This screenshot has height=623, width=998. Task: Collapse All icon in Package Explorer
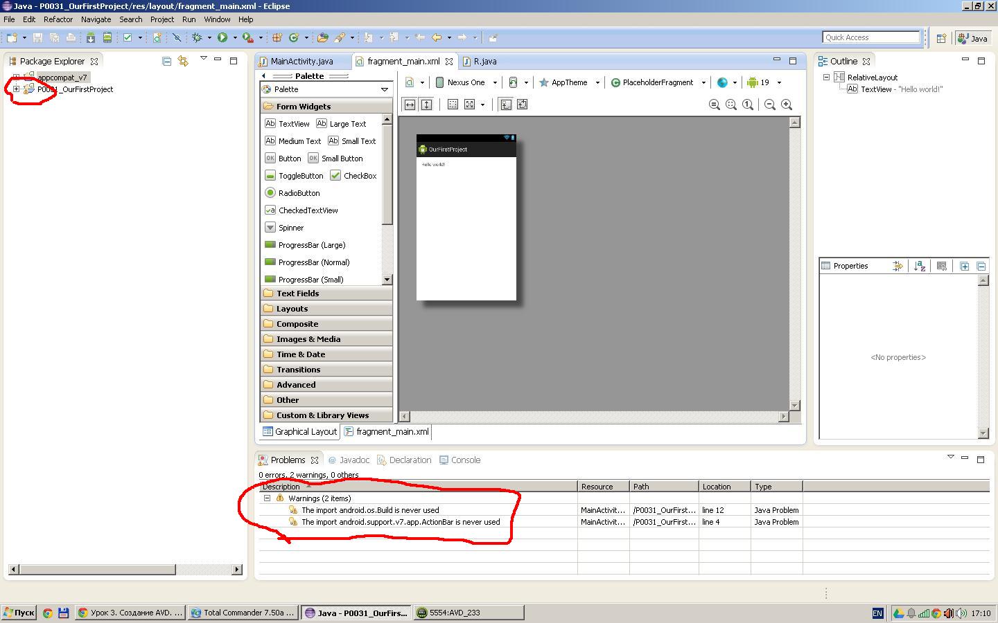[x=166, y=61]
